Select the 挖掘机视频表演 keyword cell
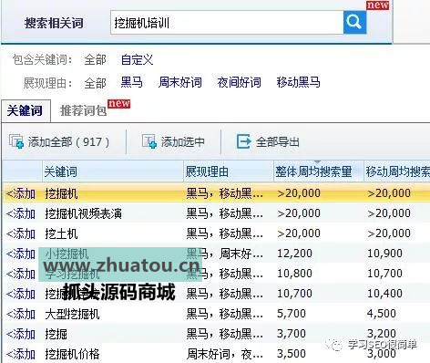The image size is (430, 363). pos(83,213)
